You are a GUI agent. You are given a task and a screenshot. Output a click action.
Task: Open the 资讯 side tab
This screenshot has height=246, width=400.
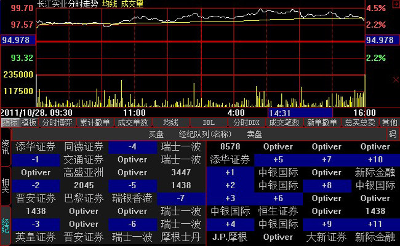6,147
